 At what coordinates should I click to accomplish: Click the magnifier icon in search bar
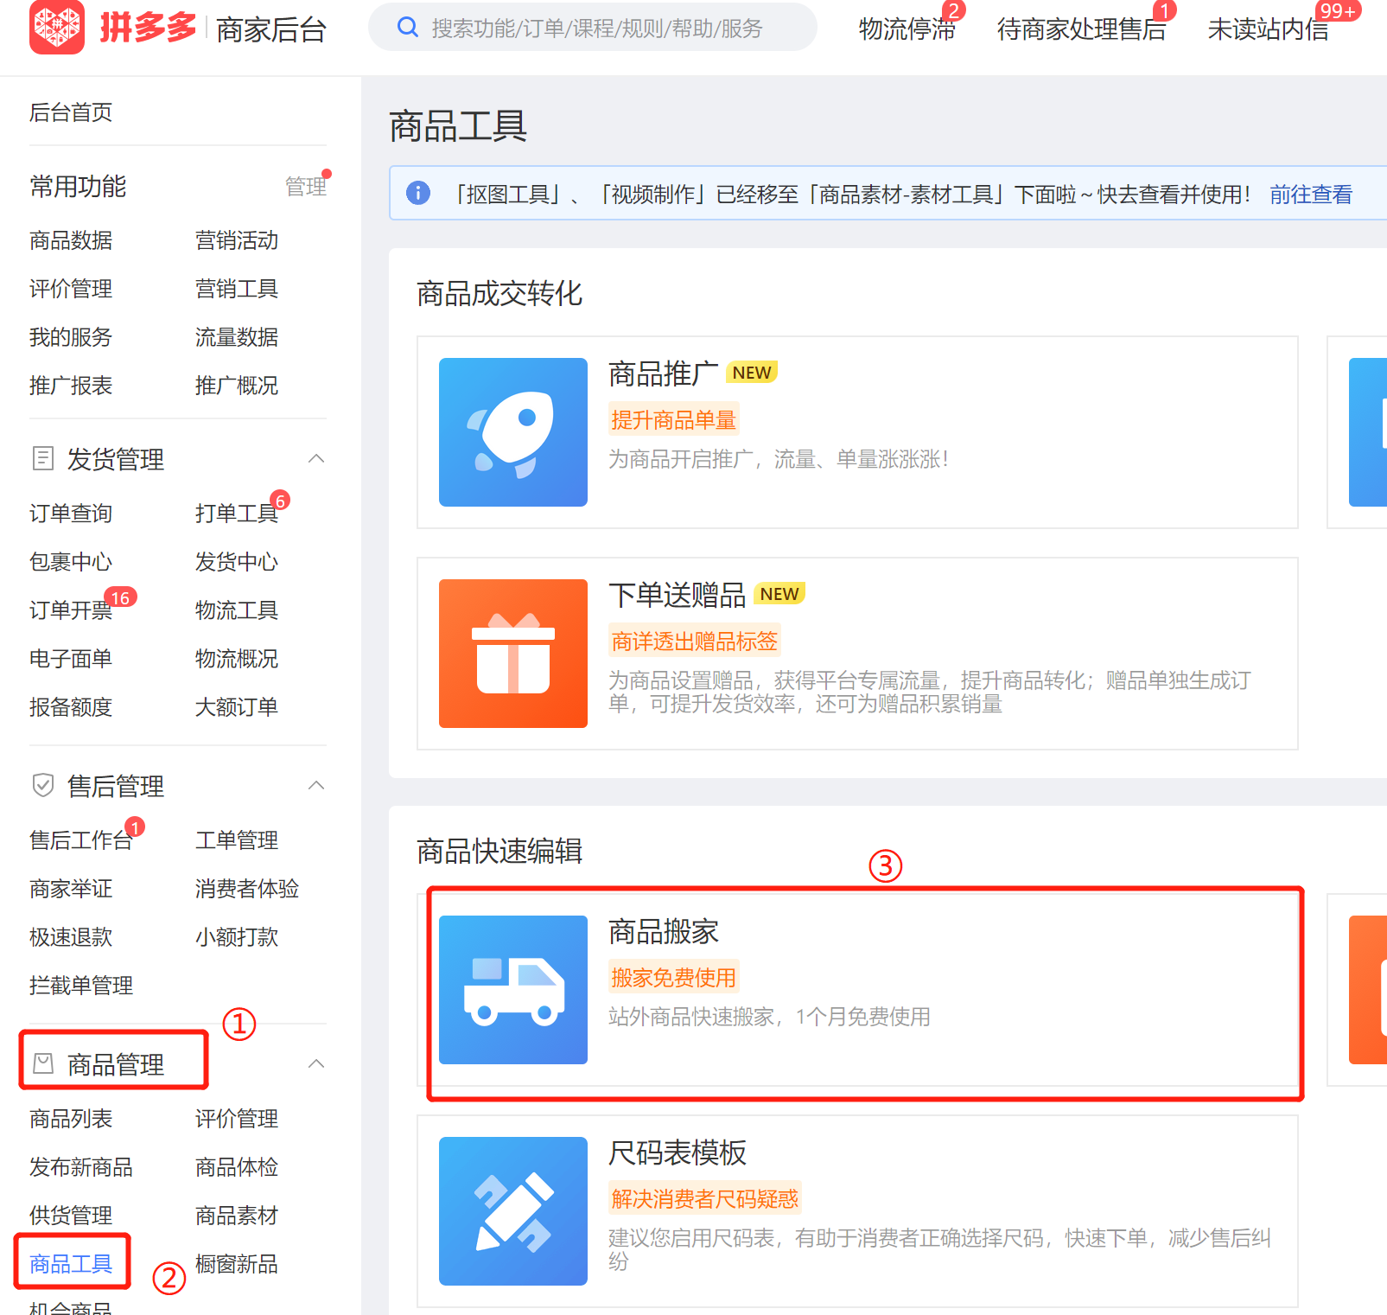pos(407,28)
